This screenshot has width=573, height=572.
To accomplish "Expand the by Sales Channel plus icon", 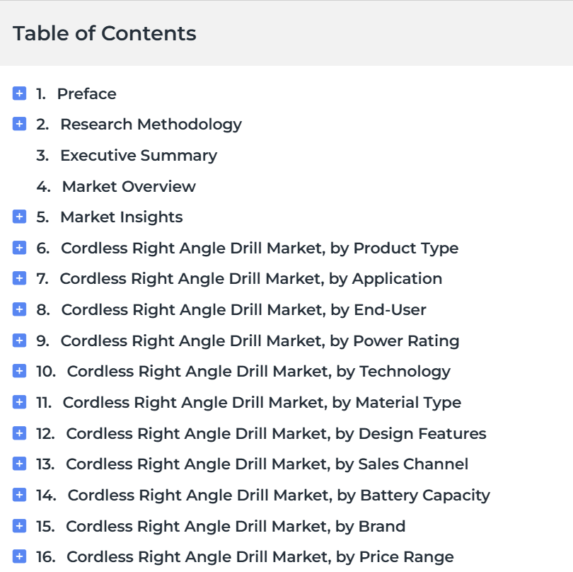I will pyautogui.click(x=19, y=464).
